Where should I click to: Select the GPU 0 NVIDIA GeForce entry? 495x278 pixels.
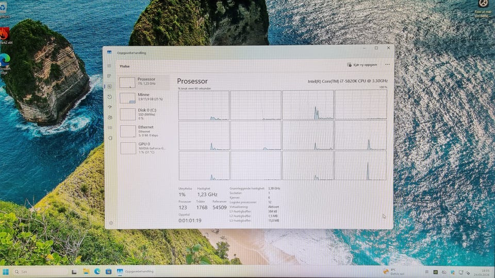coord(144,148)
